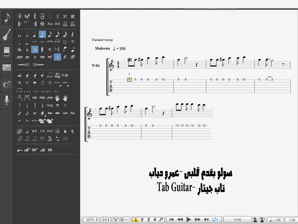The width and height of the screenshot is (298, 224).
Task: Toggle the metronome icon
Action: click(x=255, y=220)
